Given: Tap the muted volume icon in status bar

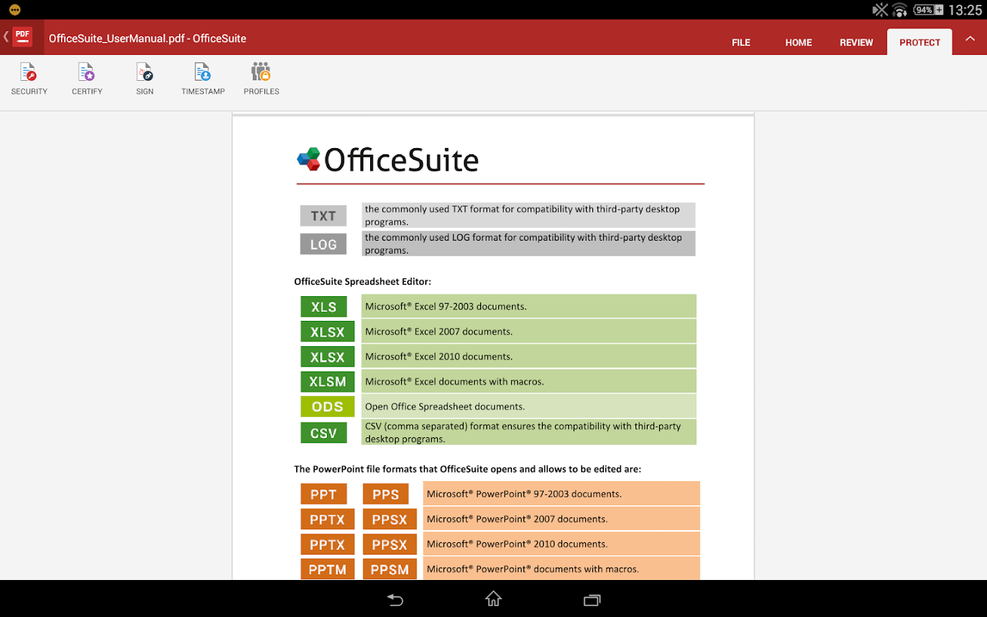Looking at the screenshot, I should pyautogui.click(x=879, y=10).
